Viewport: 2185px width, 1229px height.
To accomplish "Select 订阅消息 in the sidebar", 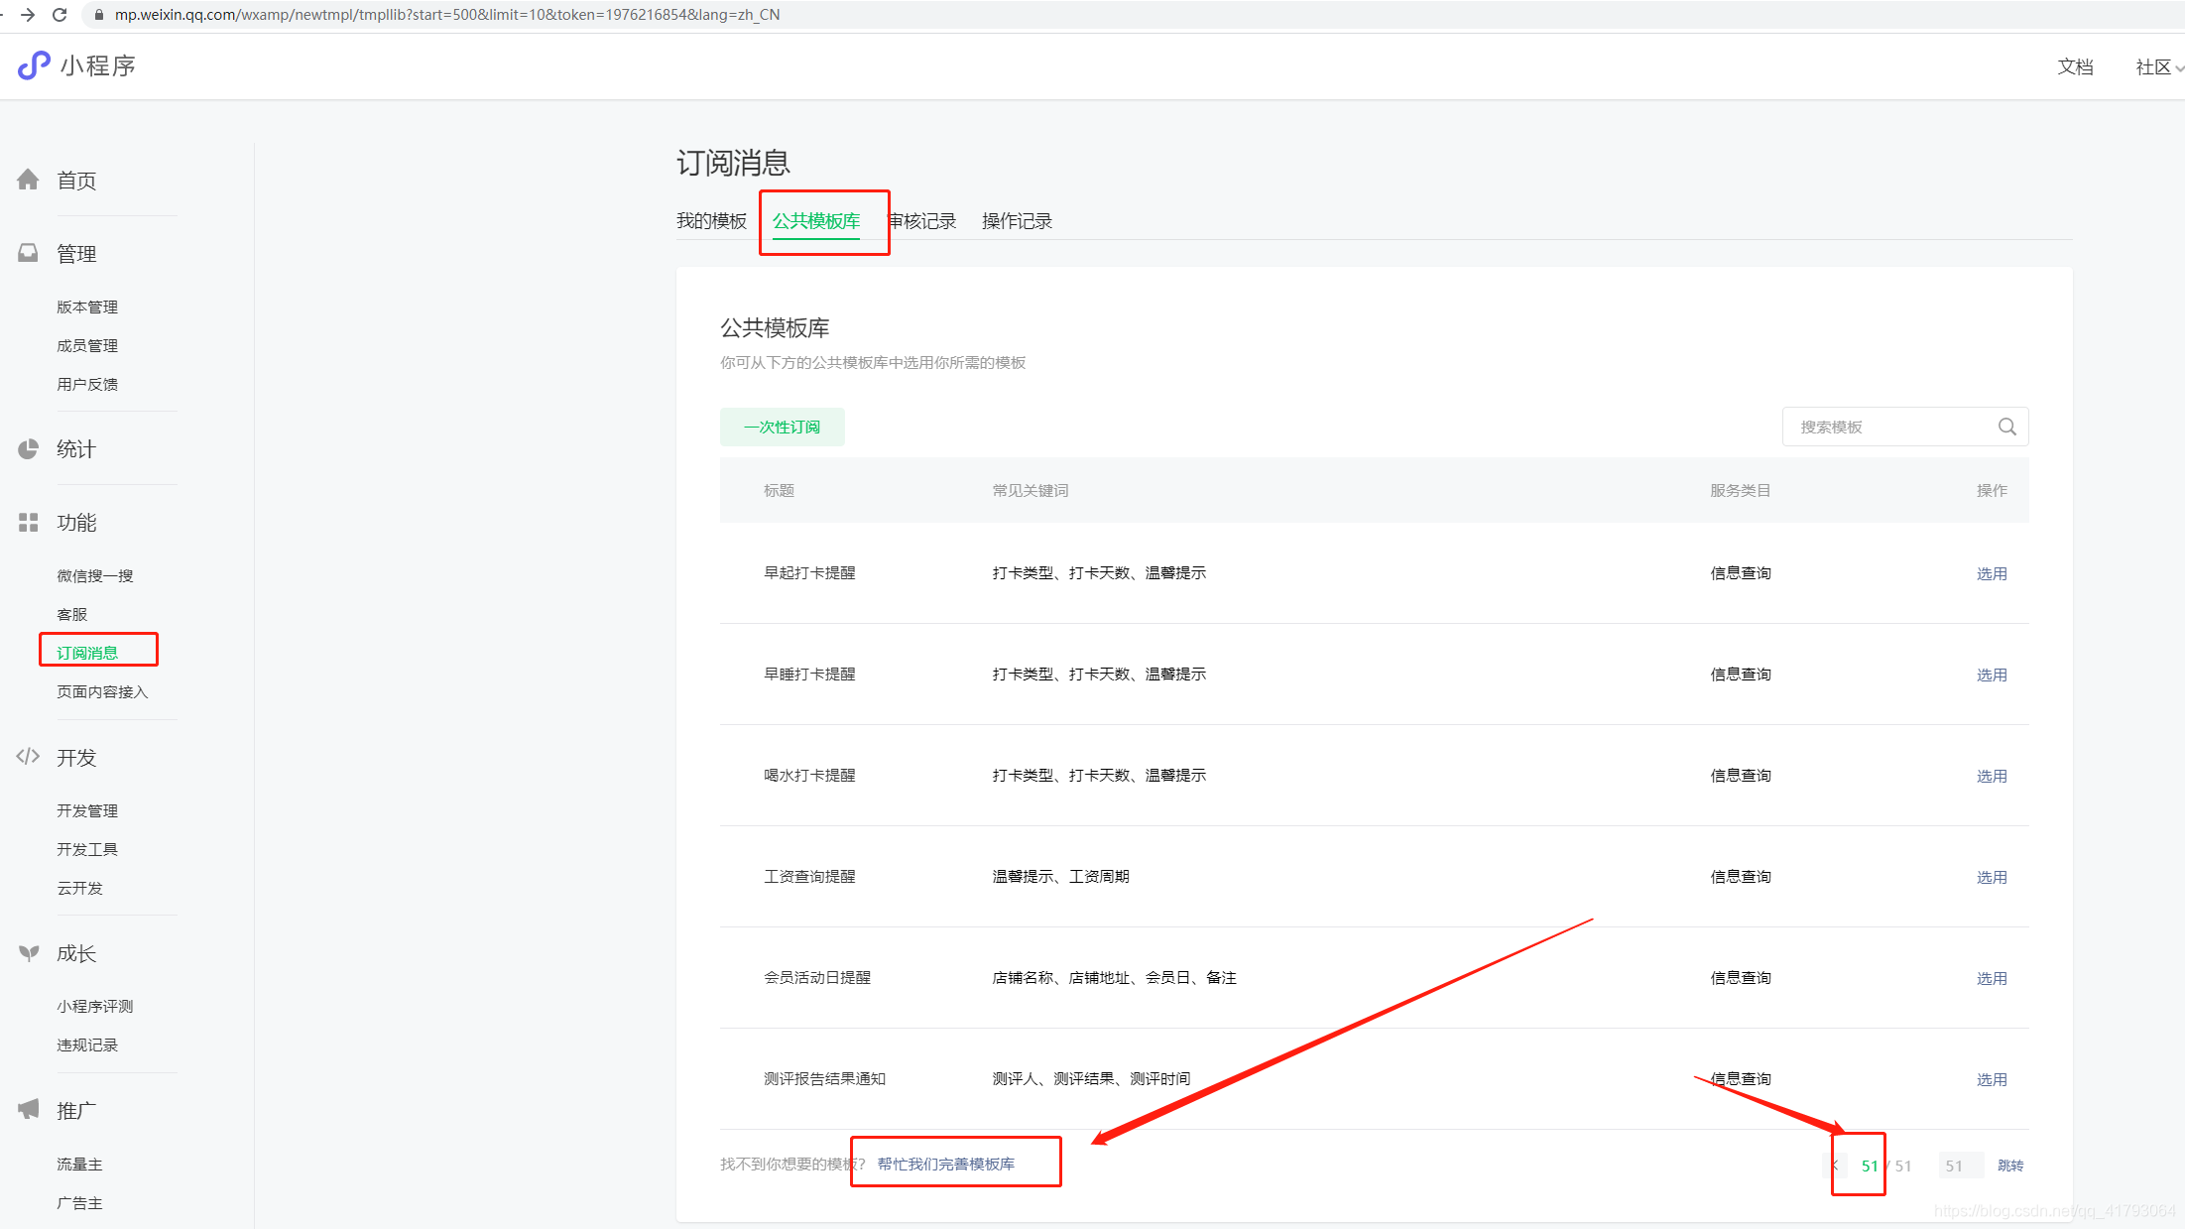I will pyautogui.click(x=87, y=653).
